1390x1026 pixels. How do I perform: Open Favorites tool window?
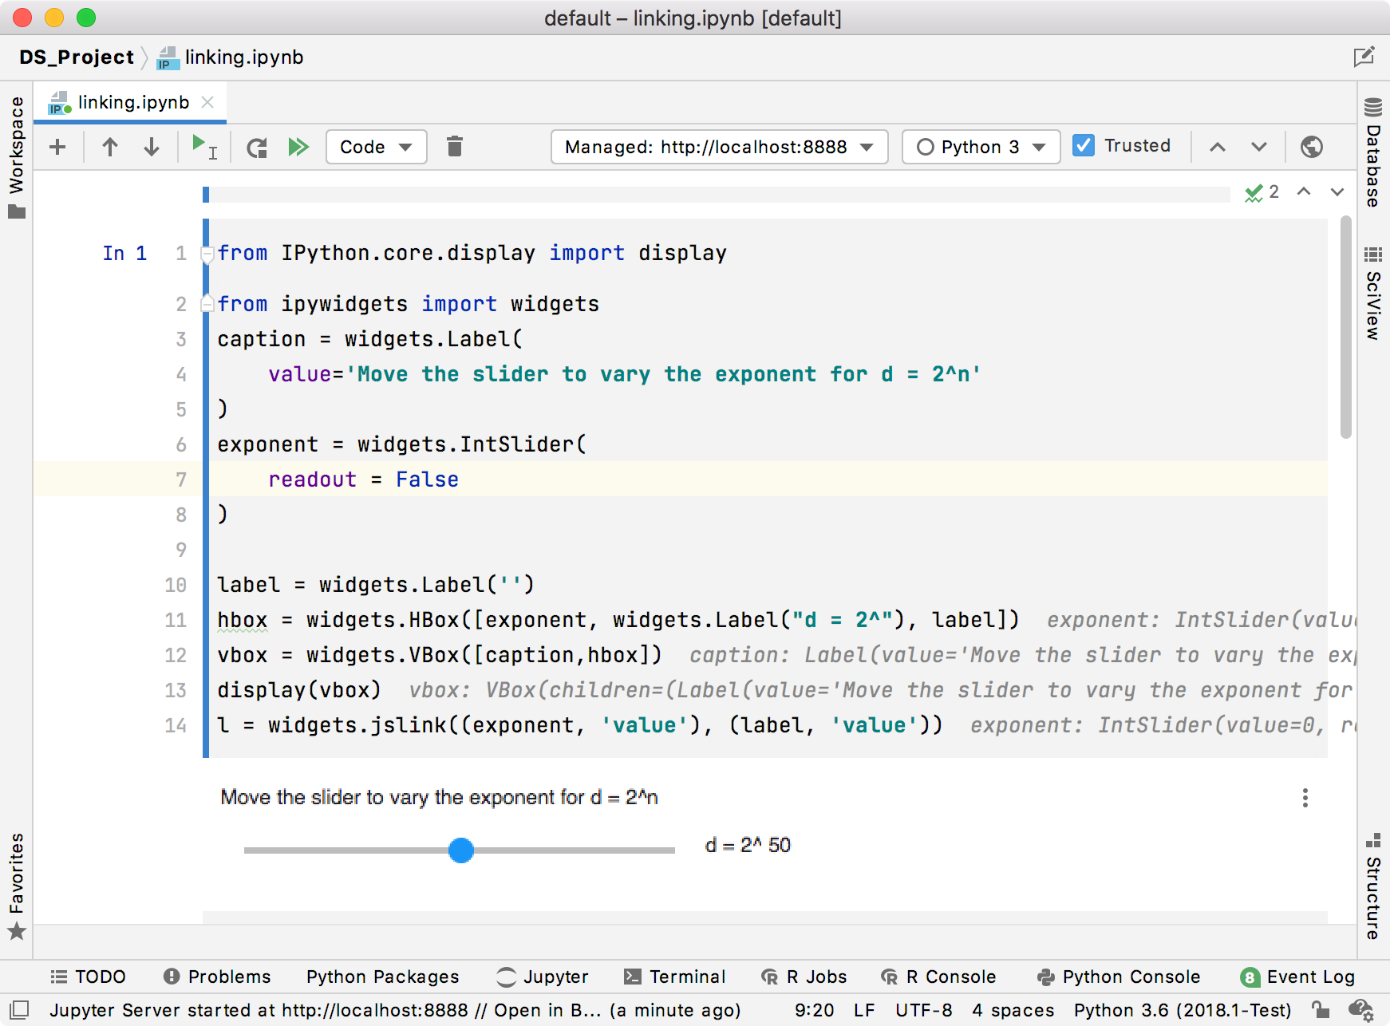[17, 887]
